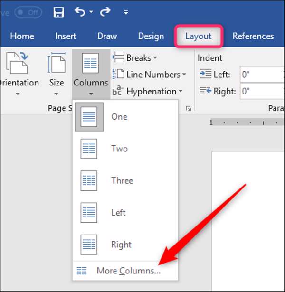Click the Undo arrow icon

80,12
